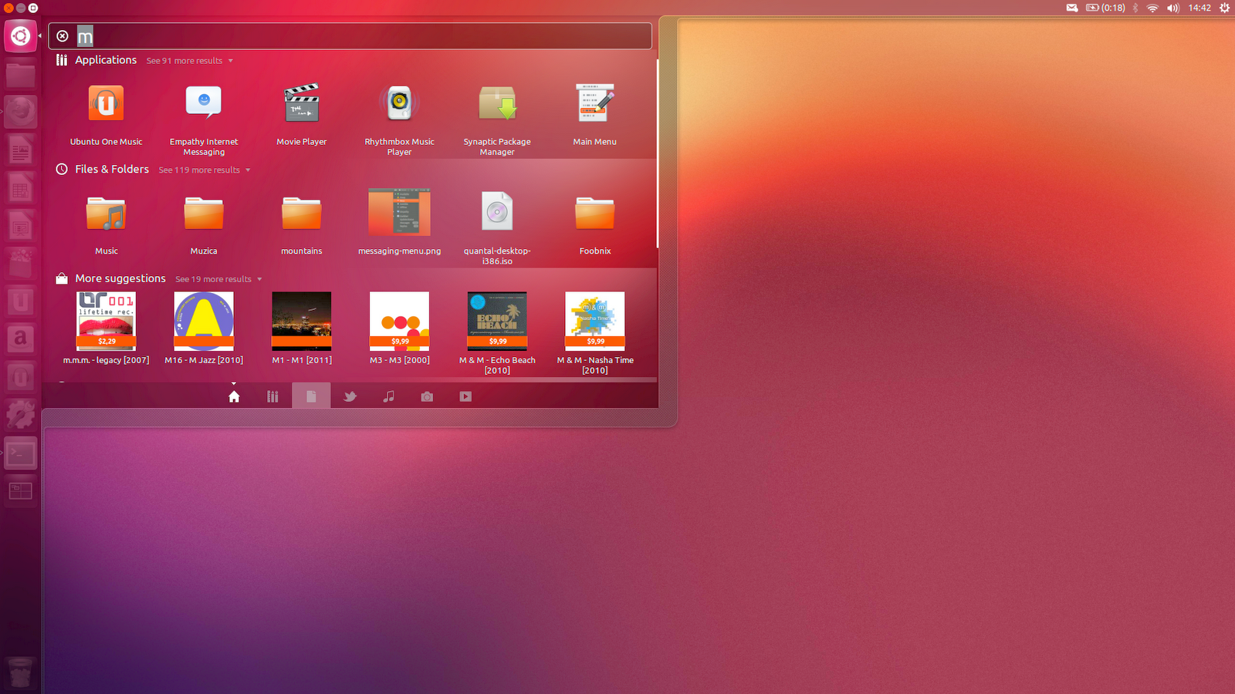This screenshot has height=694, width=1235.
Task: Open Workspace Switcher from launcher
Action: [21, 490]
